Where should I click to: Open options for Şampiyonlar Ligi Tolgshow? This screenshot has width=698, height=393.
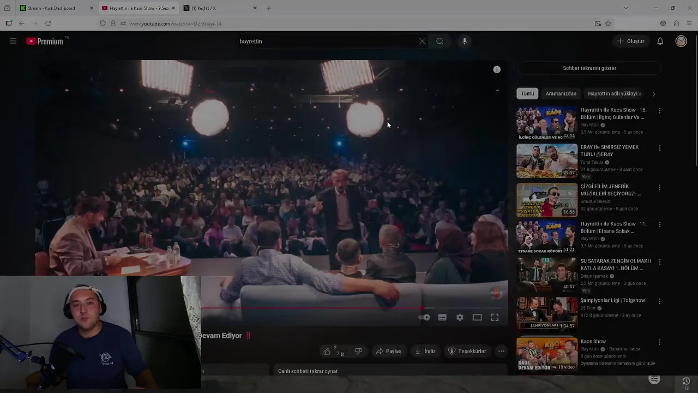(659, 301)
